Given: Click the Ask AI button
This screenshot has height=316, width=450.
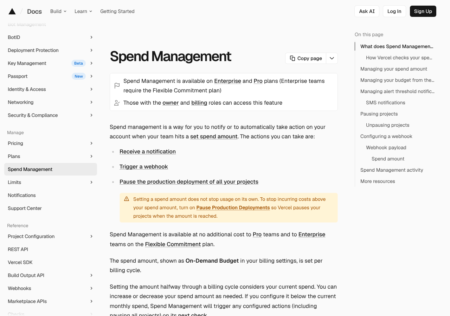Looking at the screenshot, I should click(367, 11).
